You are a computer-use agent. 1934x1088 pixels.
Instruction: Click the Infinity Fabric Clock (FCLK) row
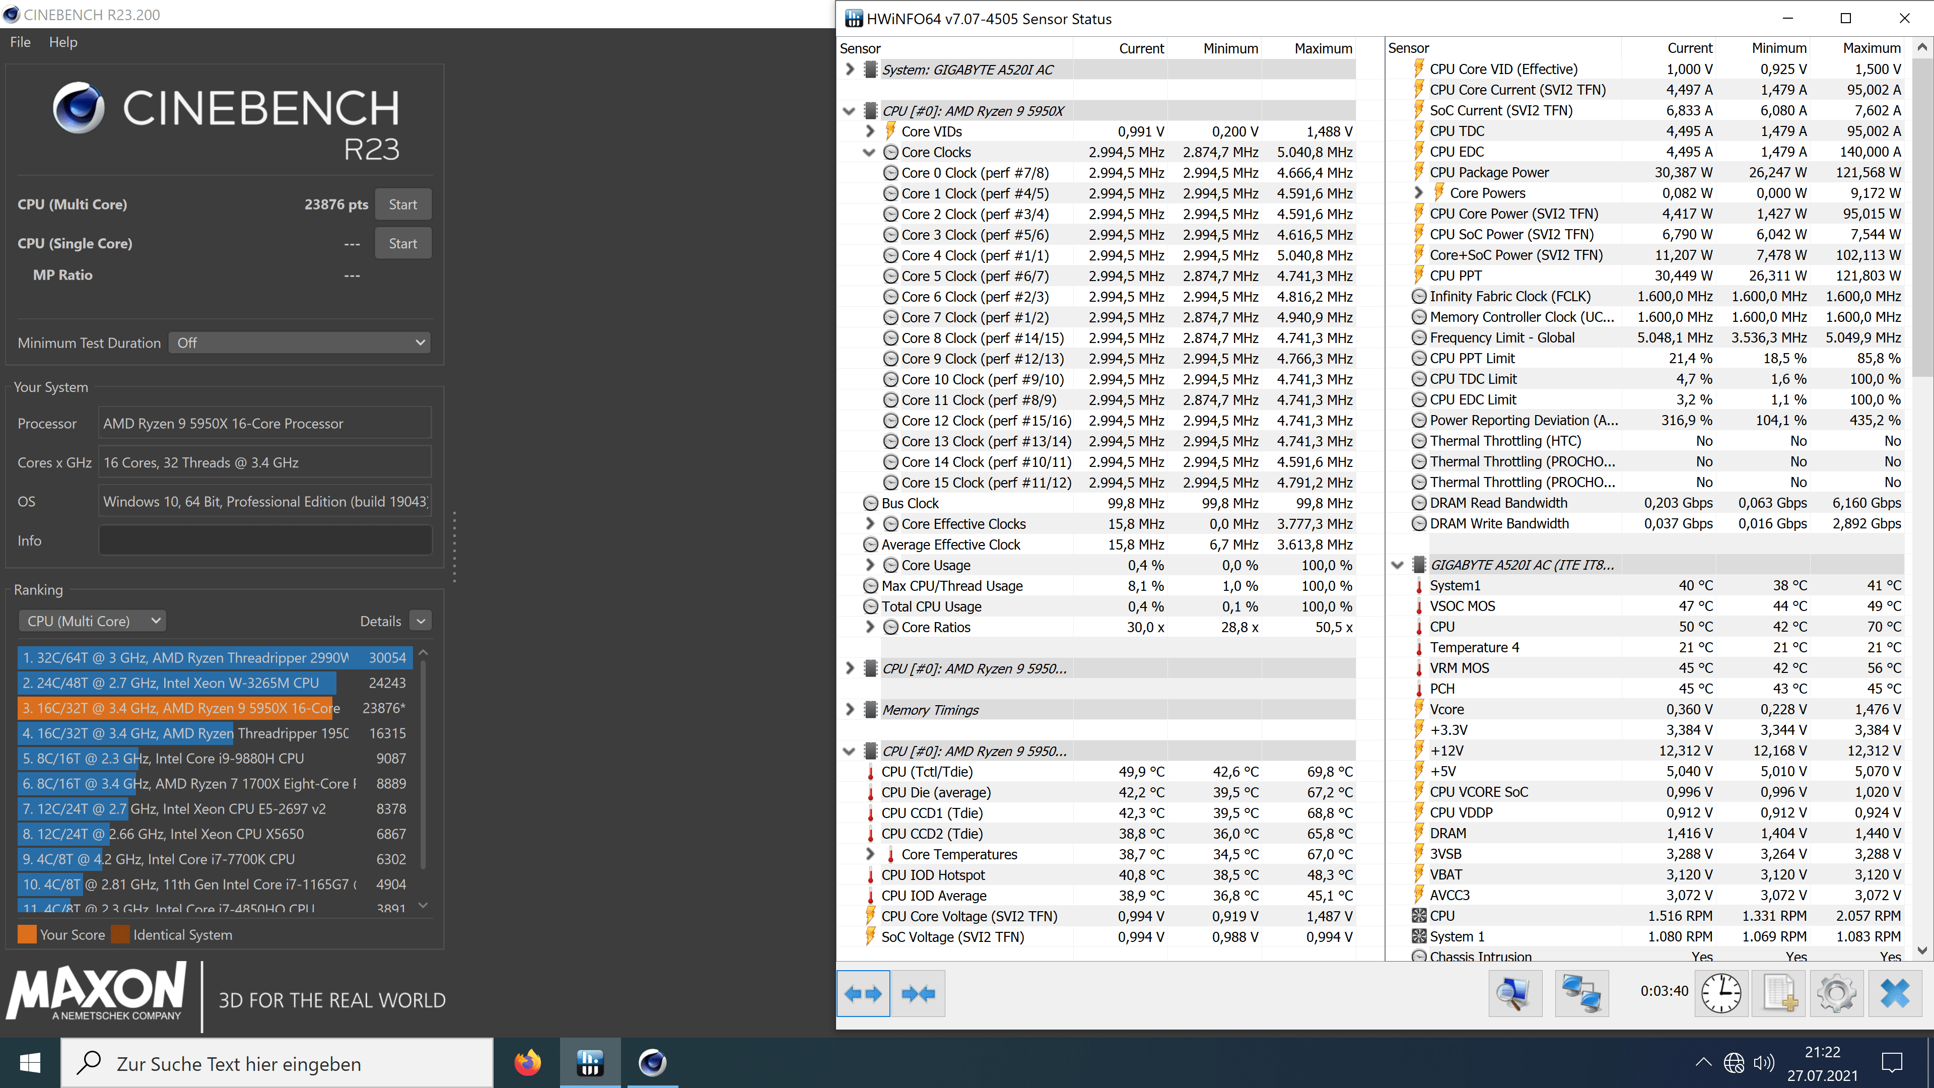click(1657, 296)
